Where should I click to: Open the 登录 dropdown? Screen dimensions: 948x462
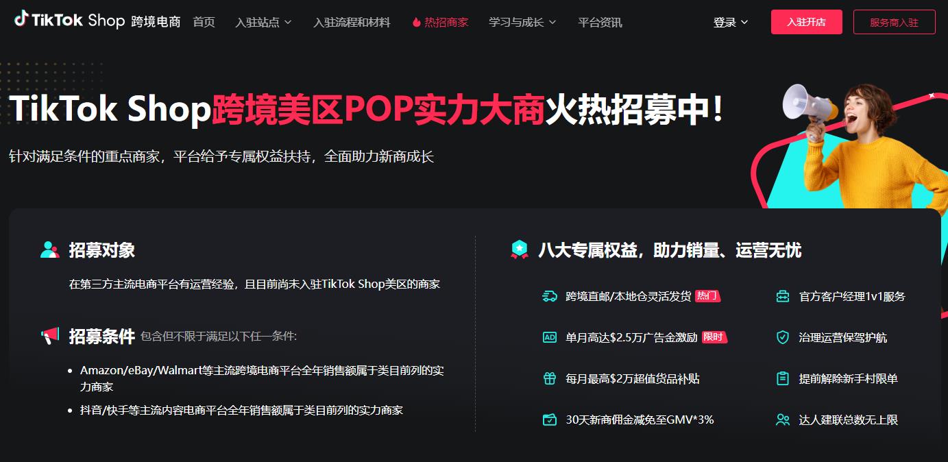coord(731,23)
